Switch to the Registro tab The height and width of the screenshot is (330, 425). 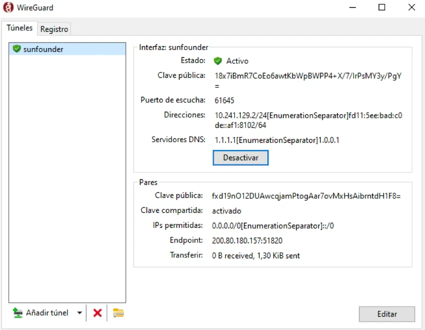coord(54,29)
